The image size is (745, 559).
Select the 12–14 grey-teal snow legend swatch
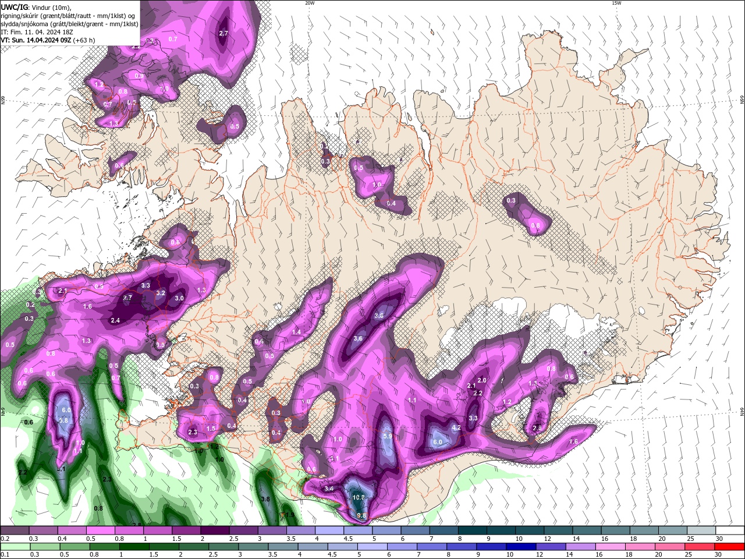tap(558, 530)
